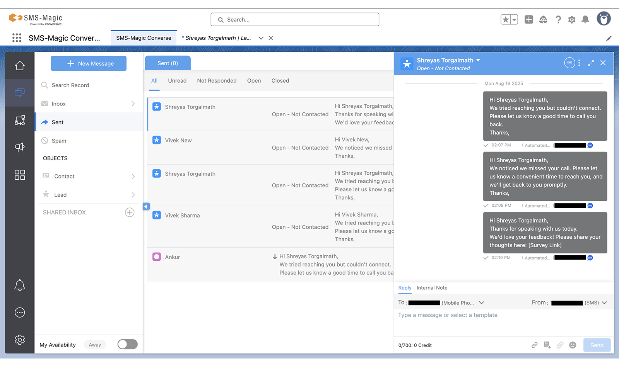The image size is (619, 367).
Task: Select the Open filter tab
Action: (254, 81)
